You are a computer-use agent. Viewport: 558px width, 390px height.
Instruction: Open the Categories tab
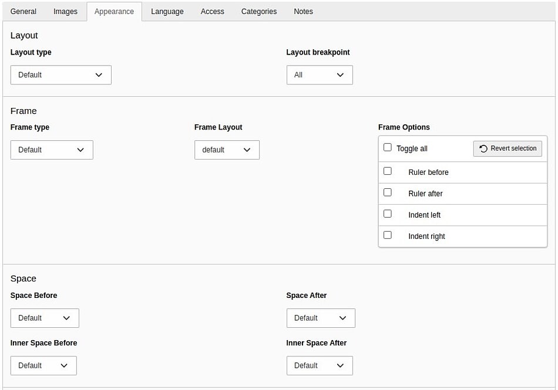pyautogui.click(x=259, y=12)
